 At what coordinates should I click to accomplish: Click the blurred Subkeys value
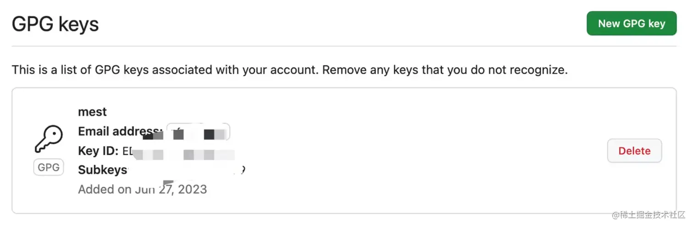point(188,170)
